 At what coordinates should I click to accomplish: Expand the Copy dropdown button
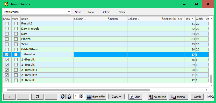(x=116, y=97)
